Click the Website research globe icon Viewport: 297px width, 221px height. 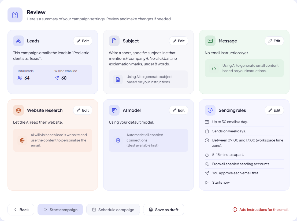coord(18,110)
